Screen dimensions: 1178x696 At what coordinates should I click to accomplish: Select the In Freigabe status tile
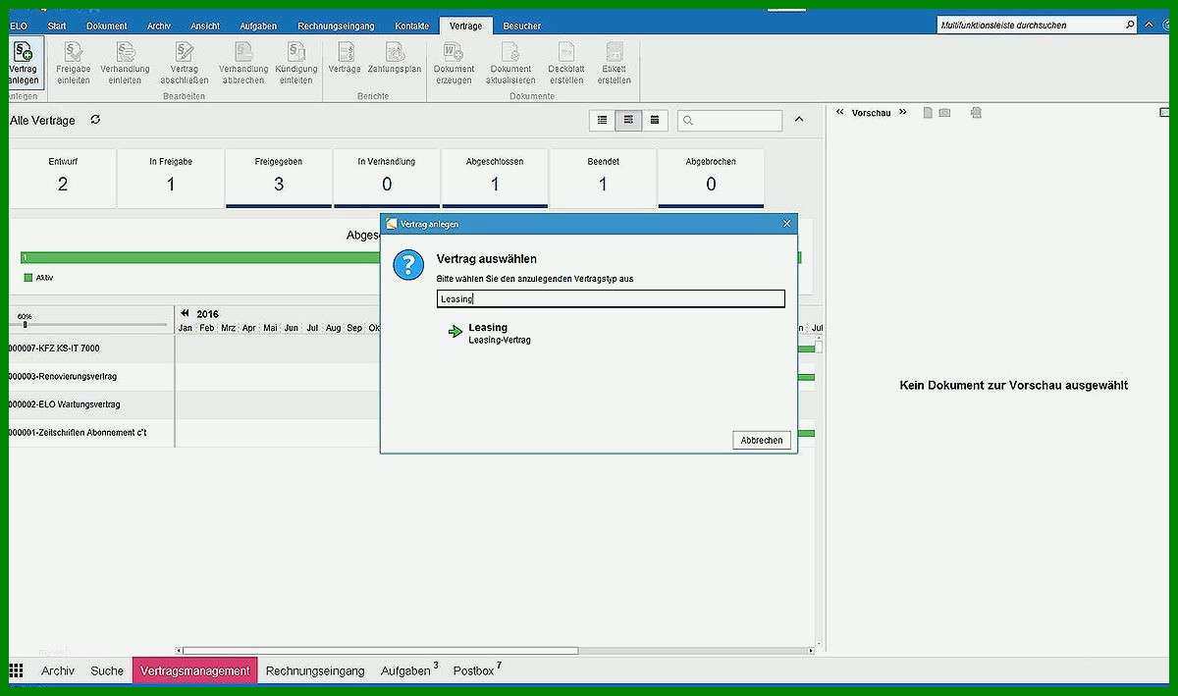171,178
